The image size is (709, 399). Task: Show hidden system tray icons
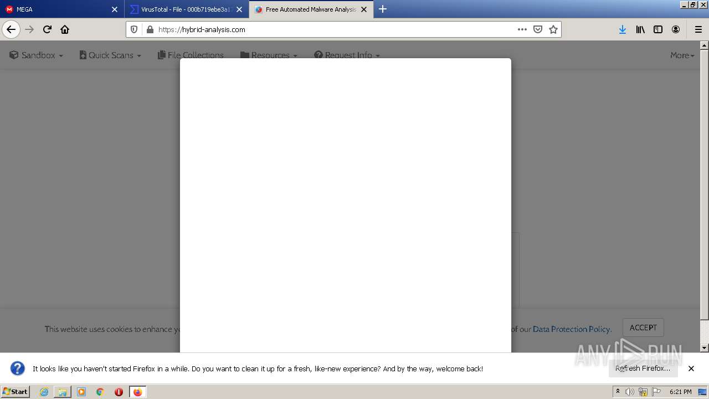click(618, 392)
